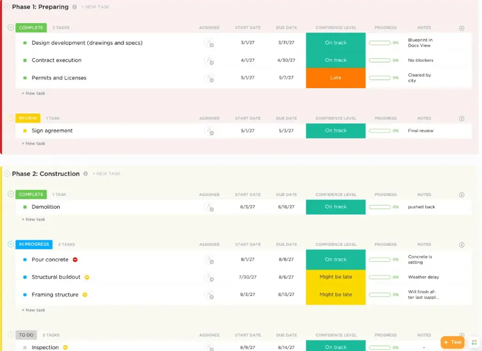Screen dimensions: 482x351
Task: Click status square of Structural buildout
Action: pos(25,277)
